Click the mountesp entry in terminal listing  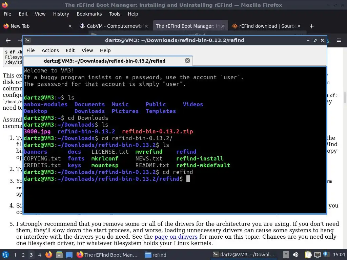(x=105, y=165)
